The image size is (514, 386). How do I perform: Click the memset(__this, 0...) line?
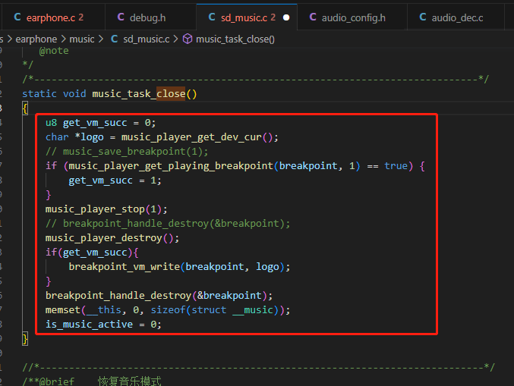(168, 310)
